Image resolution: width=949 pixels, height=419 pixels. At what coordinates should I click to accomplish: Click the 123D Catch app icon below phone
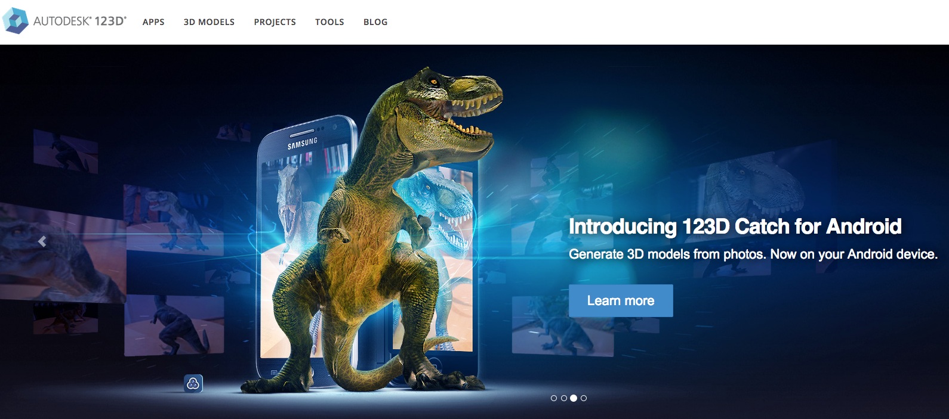[x=193, y=384]
